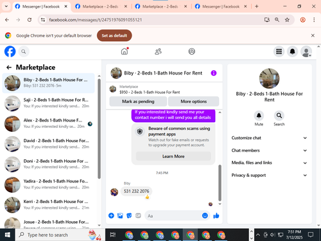Open a new Chrome tab
Screen dimensions: 321x241
click(257, 6)
